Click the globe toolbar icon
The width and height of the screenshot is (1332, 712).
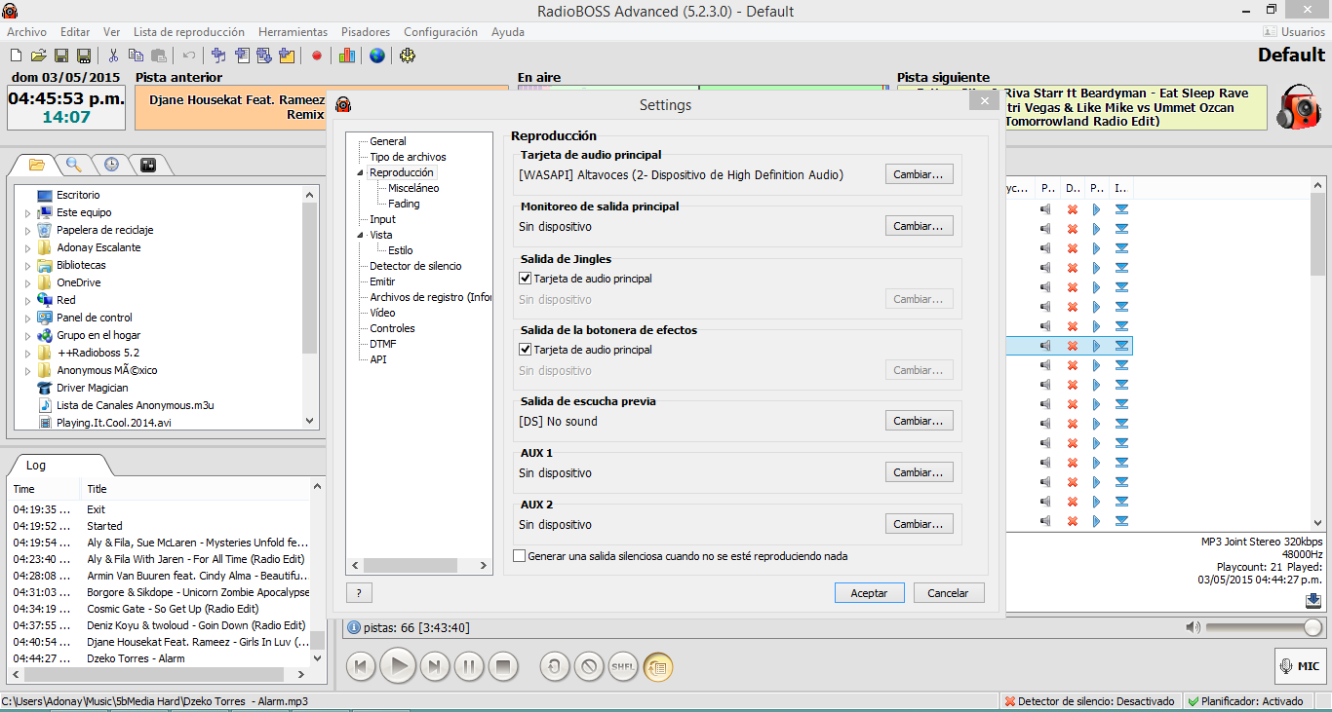377,56
